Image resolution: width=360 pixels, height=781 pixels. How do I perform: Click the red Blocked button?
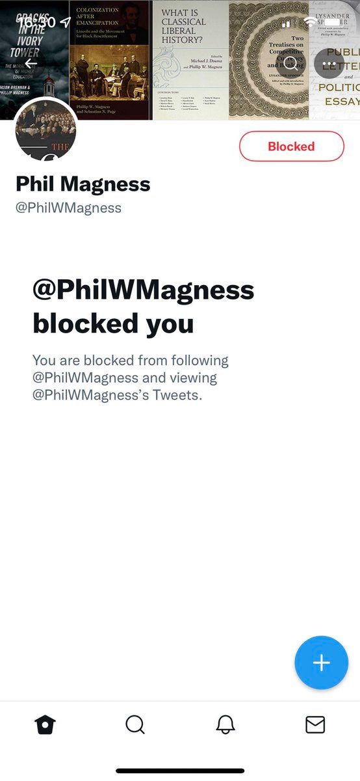tap(292, 146)
